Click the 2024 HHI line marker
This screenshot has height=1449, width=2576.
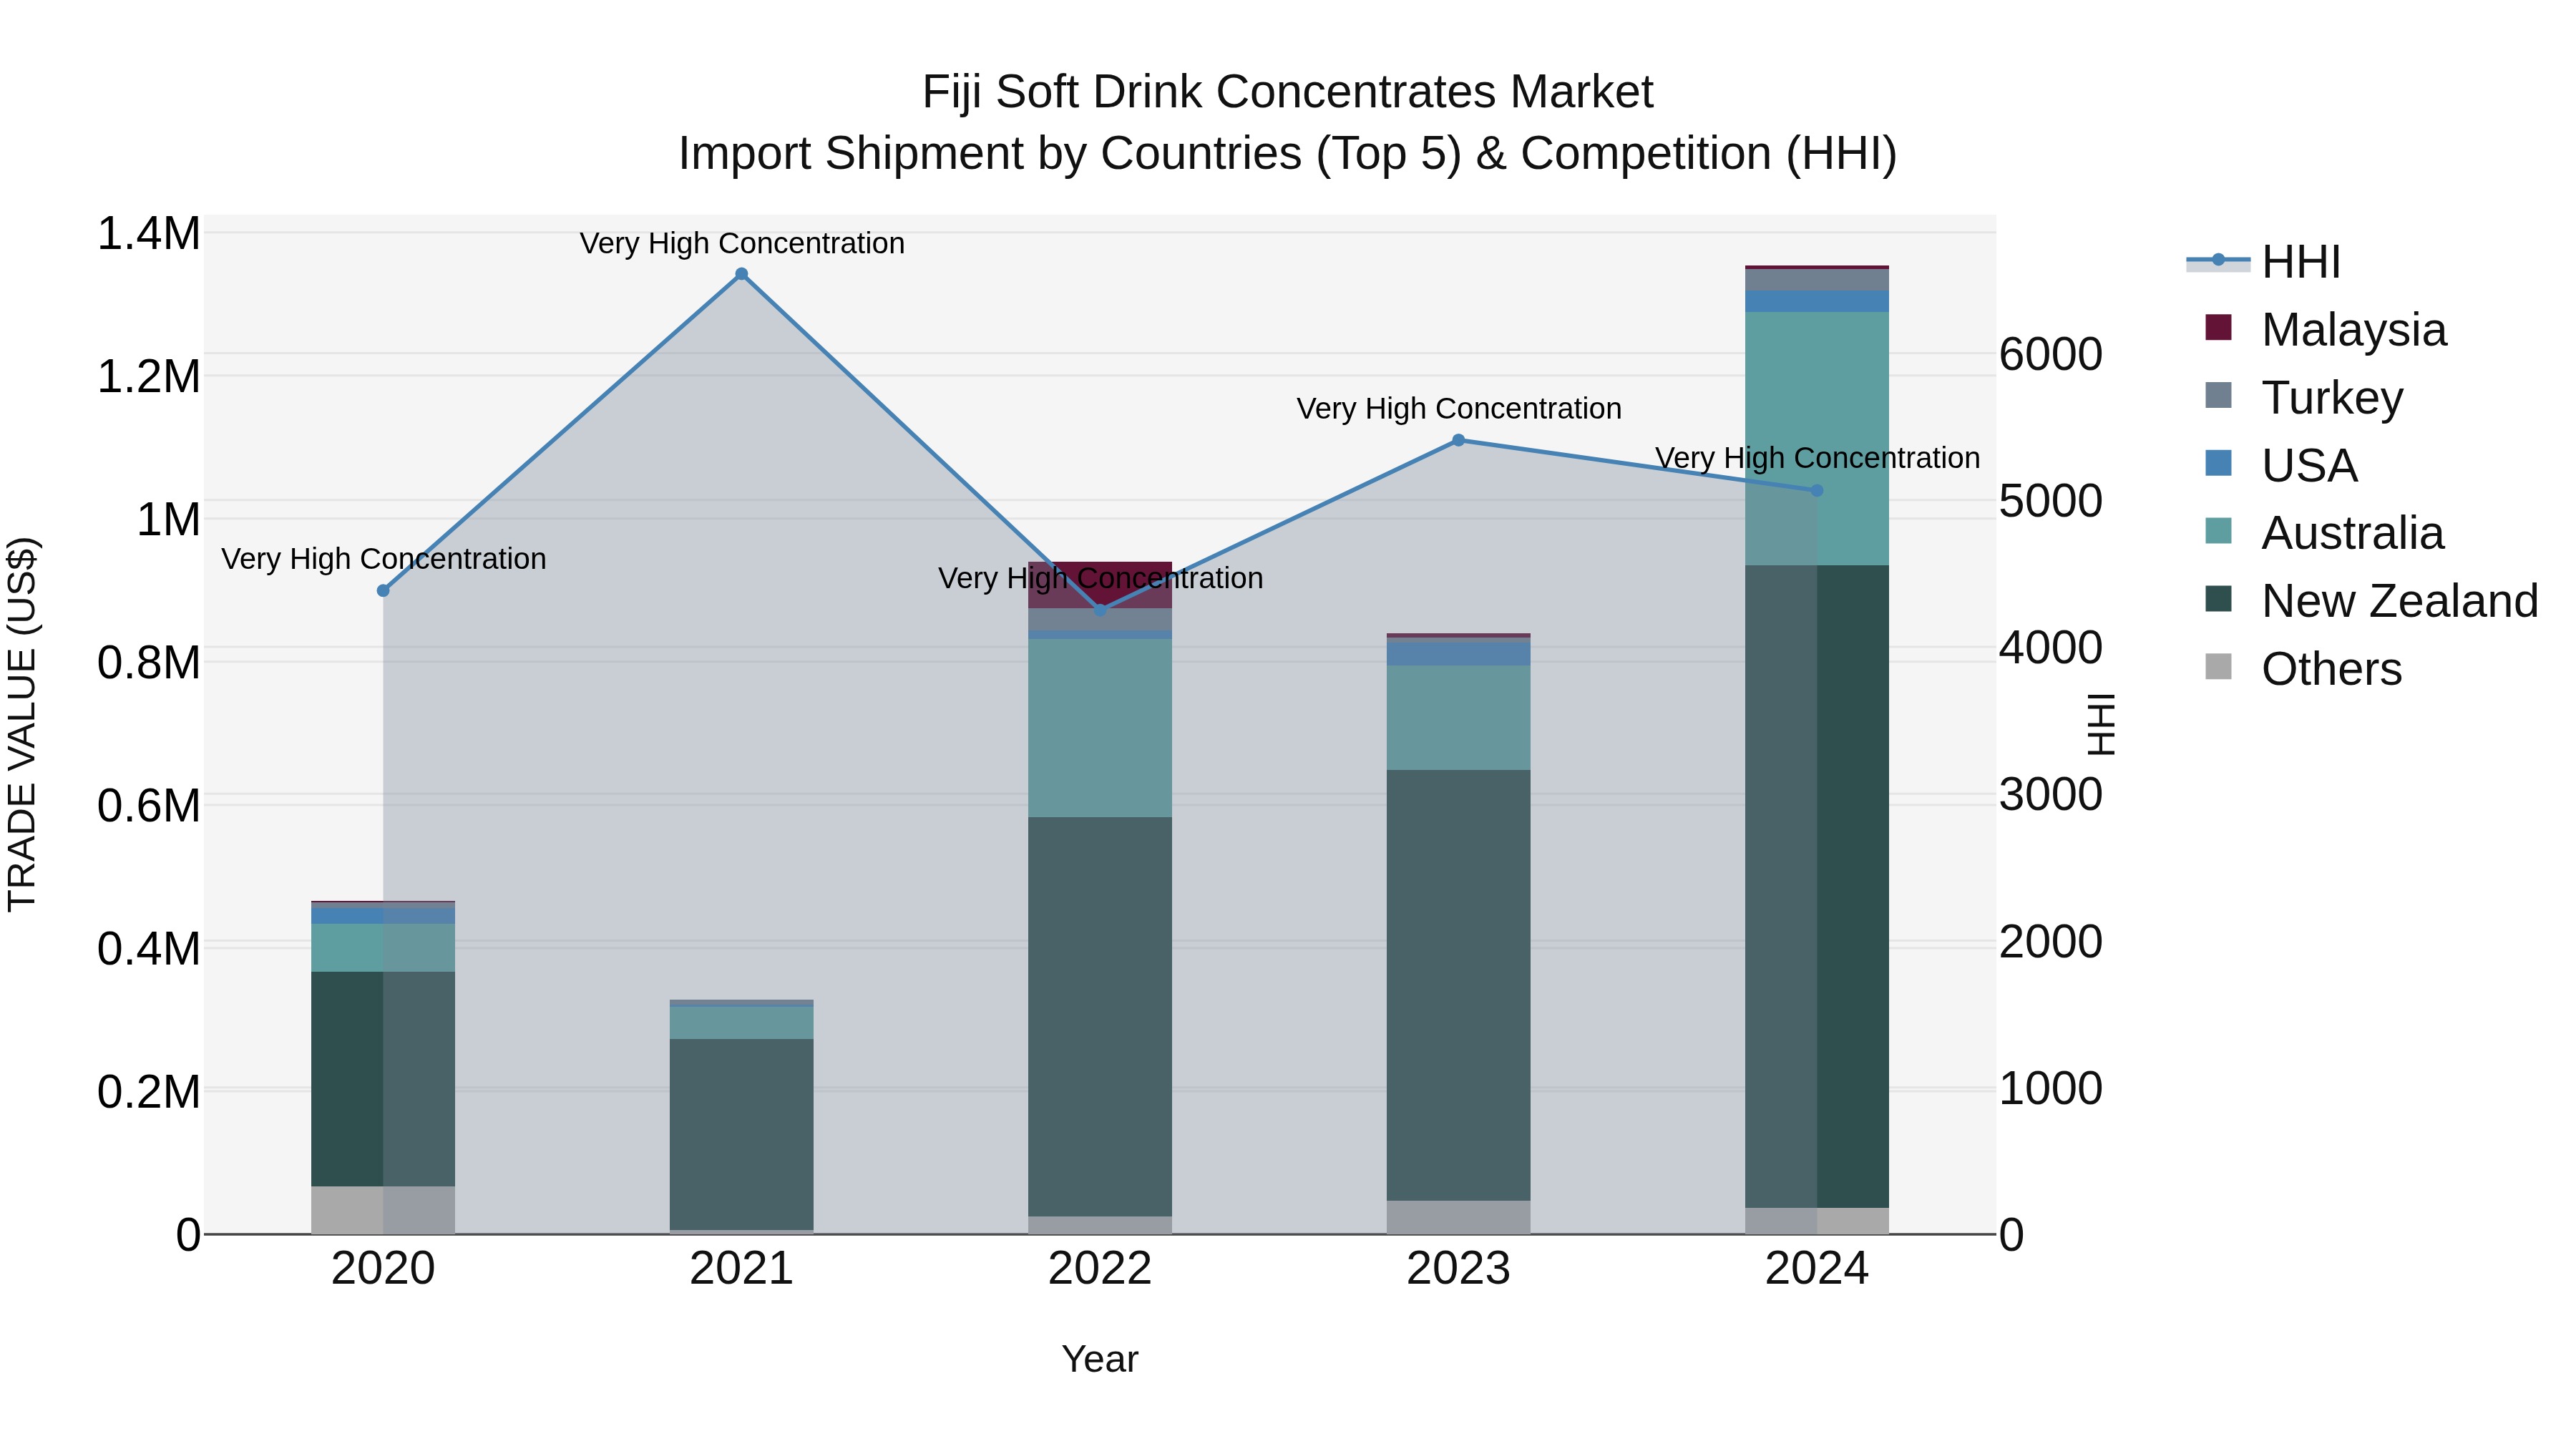click(1817, 491)
